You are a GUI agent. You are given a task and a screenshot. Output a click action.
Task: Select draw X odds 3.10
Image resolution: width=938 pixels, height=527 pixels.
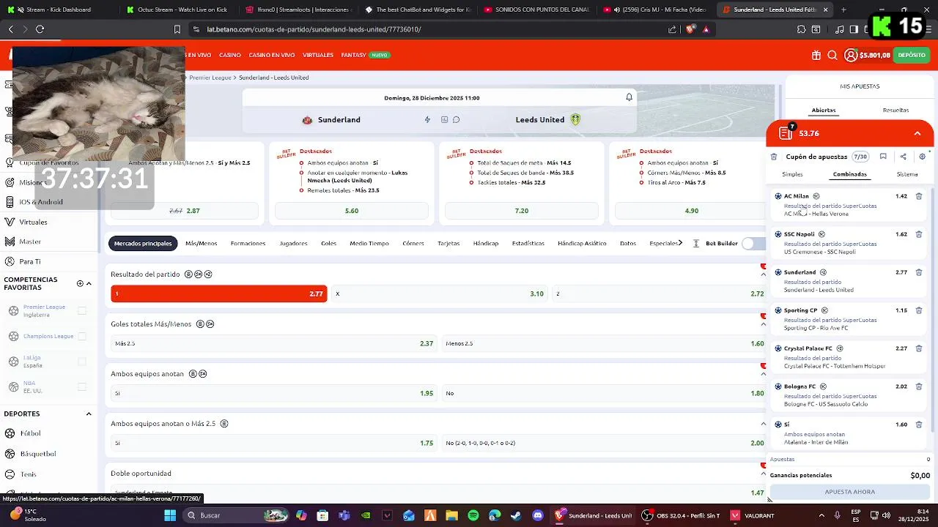click(439, 294)
